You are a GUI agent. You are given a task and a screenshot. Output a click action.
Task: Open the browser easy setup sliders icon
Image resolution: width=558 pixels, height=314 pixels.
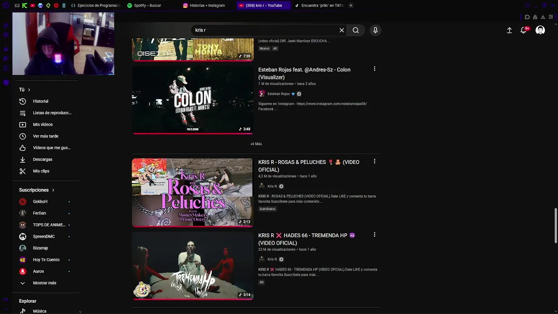pyautogui.click(x=551, y=17)
